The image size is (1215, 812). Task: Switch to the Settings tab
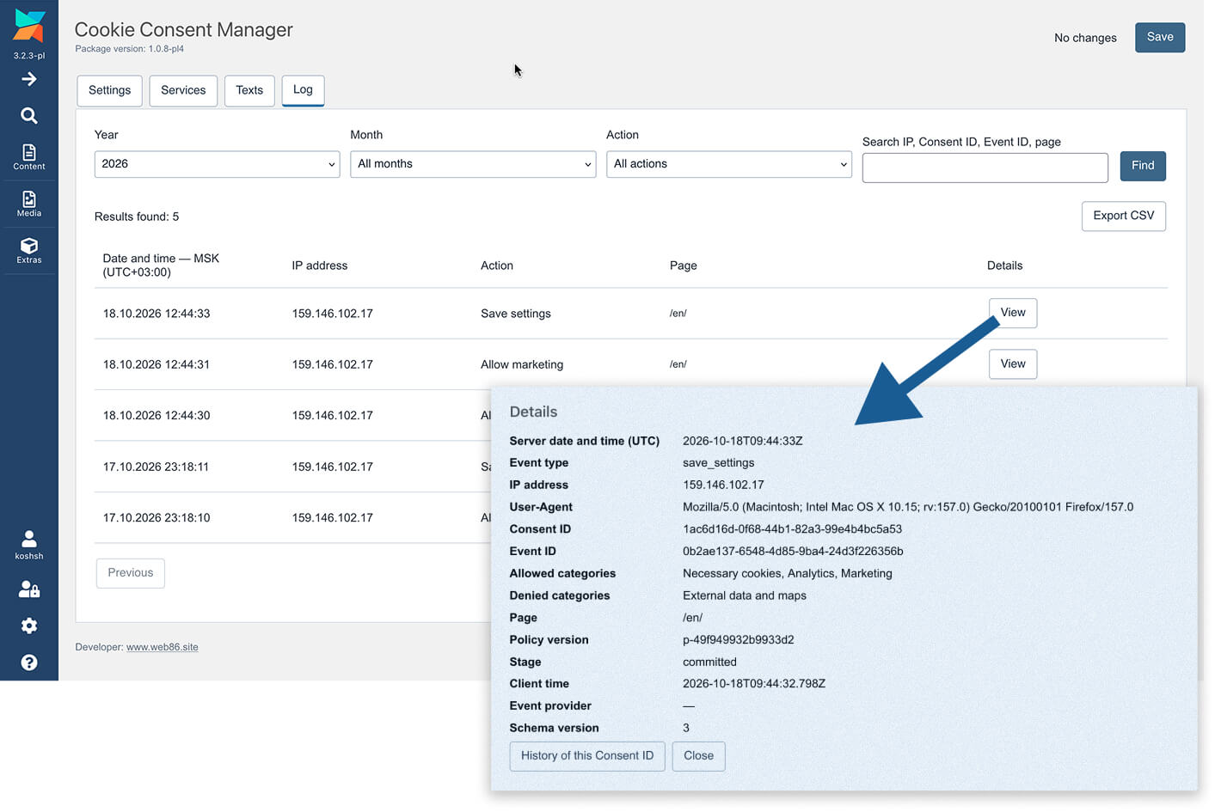(x=110, y=90)
